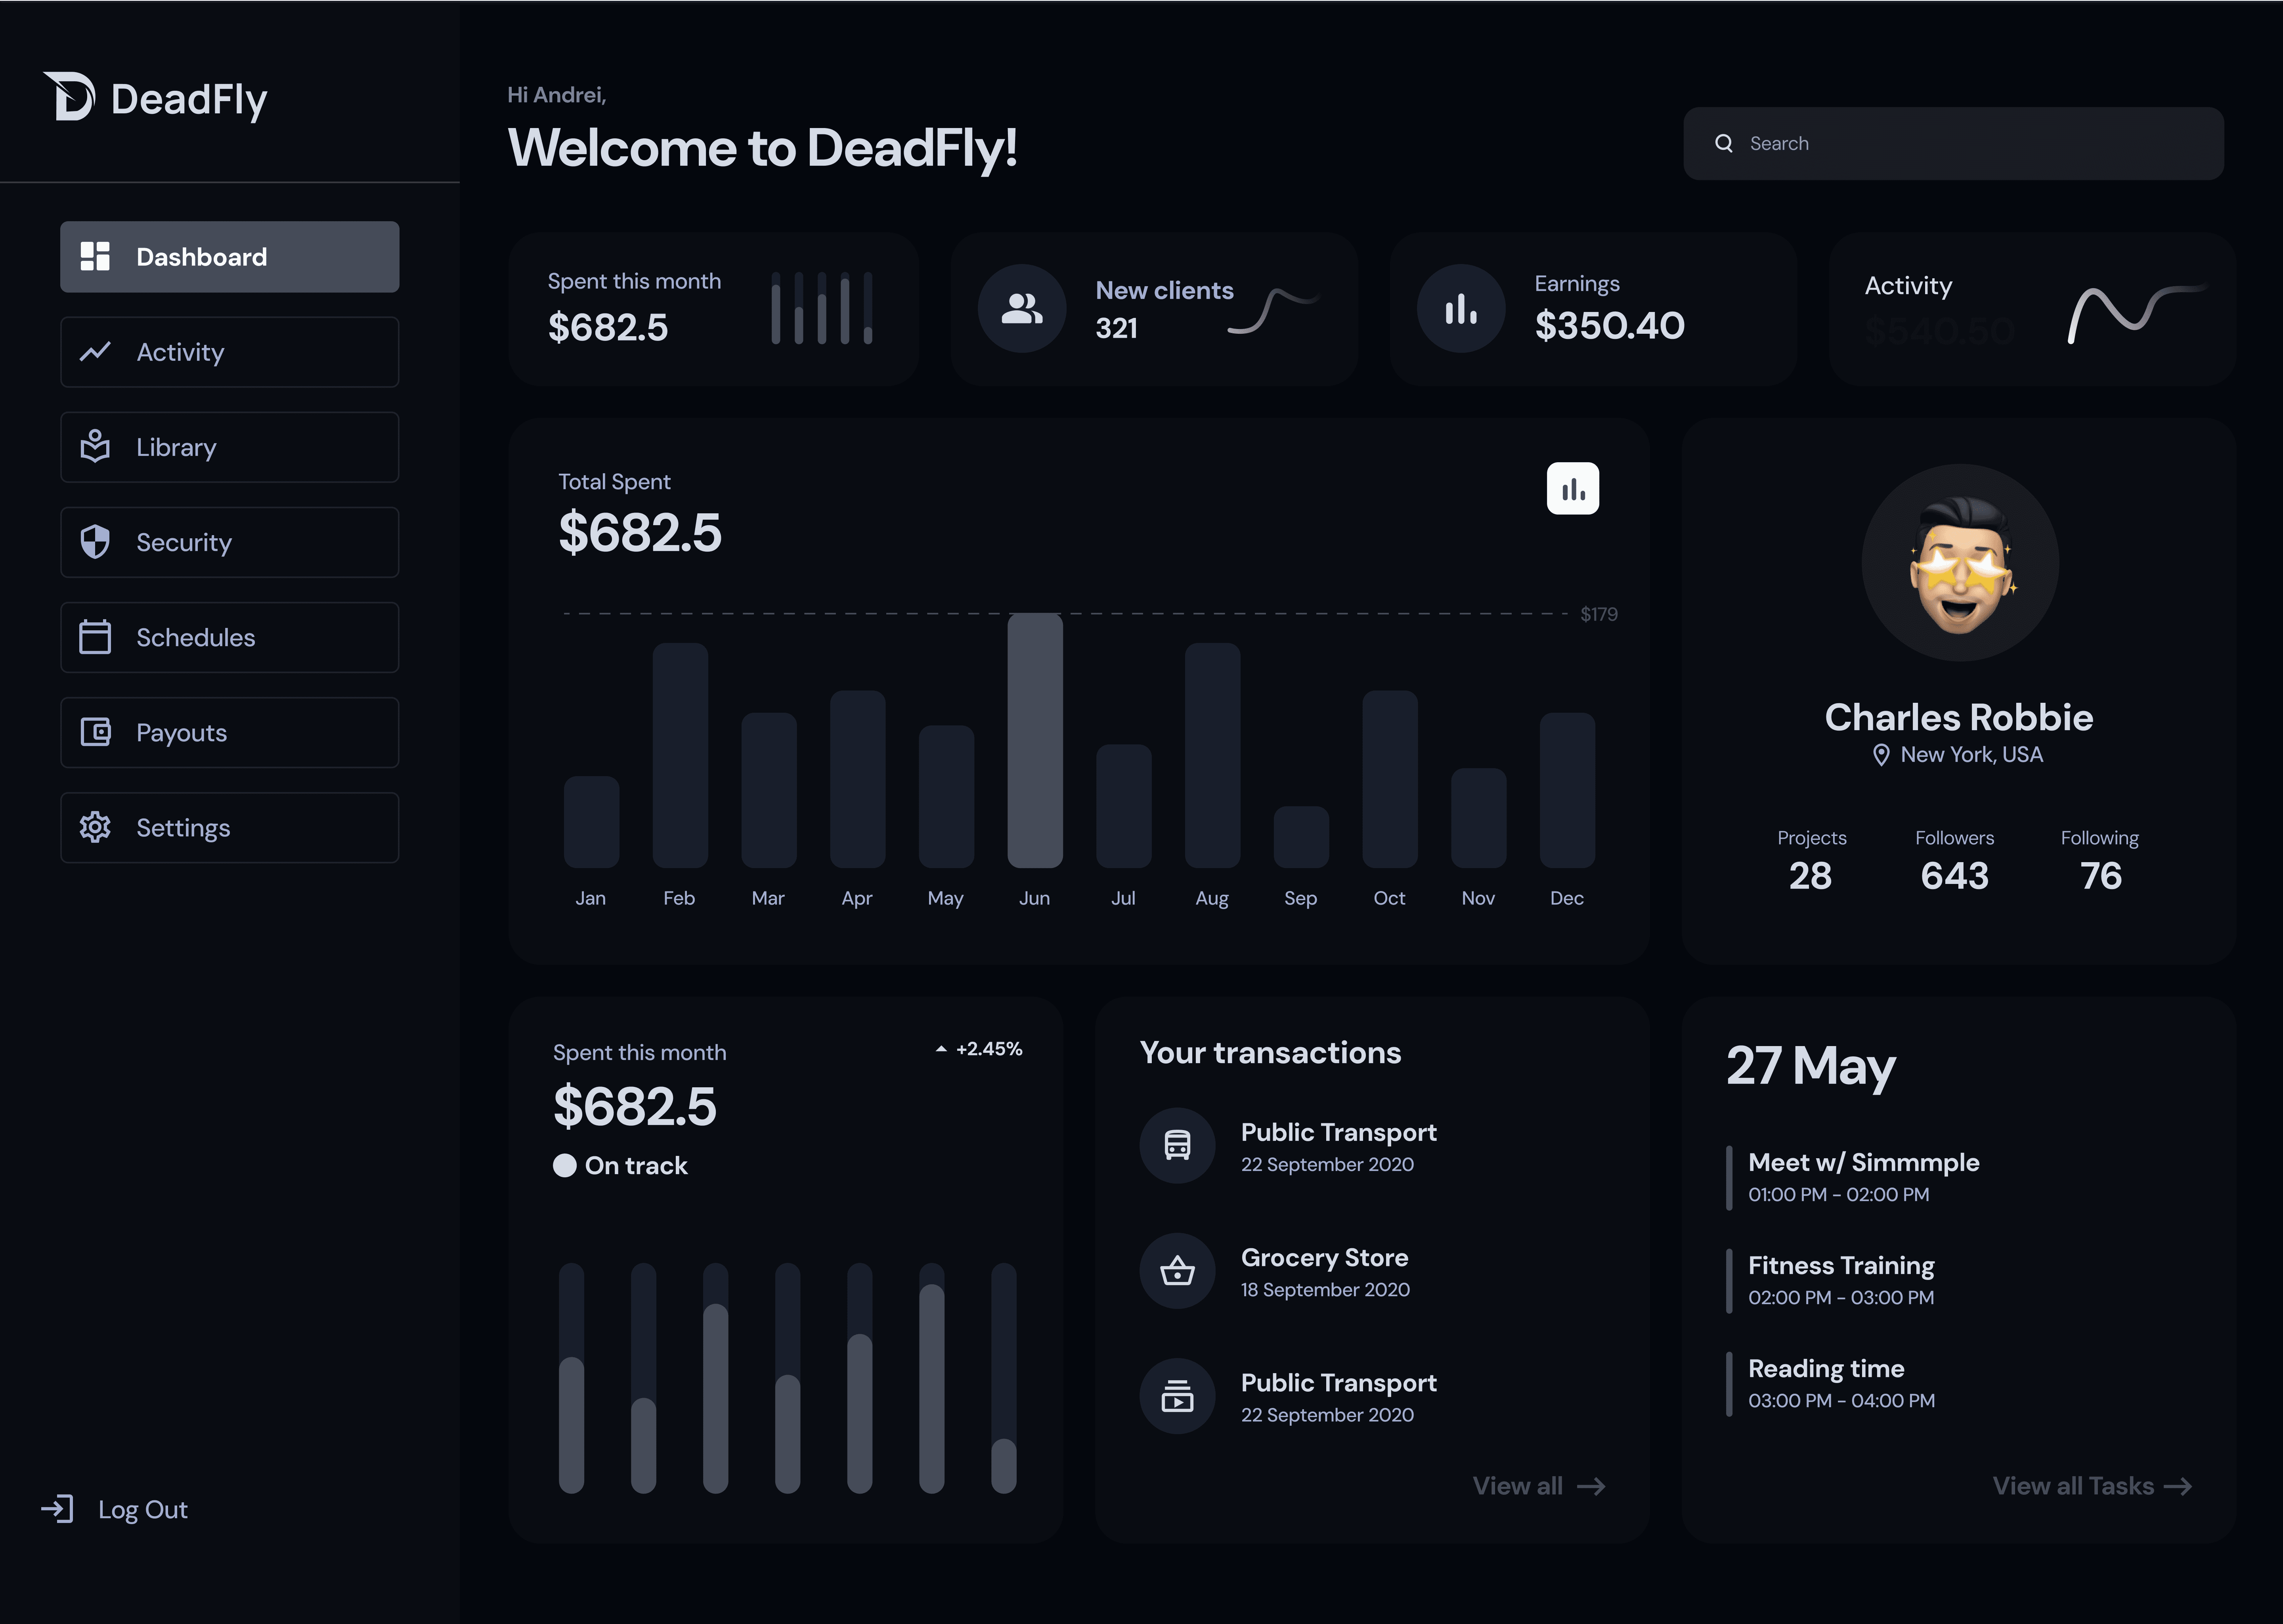Viewport: 2283px width, 1624px height.
Task: Click the last shortest progress bar in Spent this month
Action: click(x=1003, y=1378)
